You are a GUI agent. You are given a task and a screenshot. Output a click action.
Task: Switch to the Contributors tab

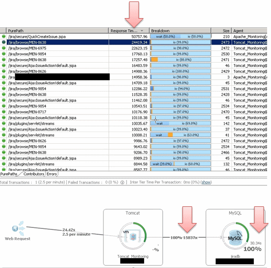[34, 174]
